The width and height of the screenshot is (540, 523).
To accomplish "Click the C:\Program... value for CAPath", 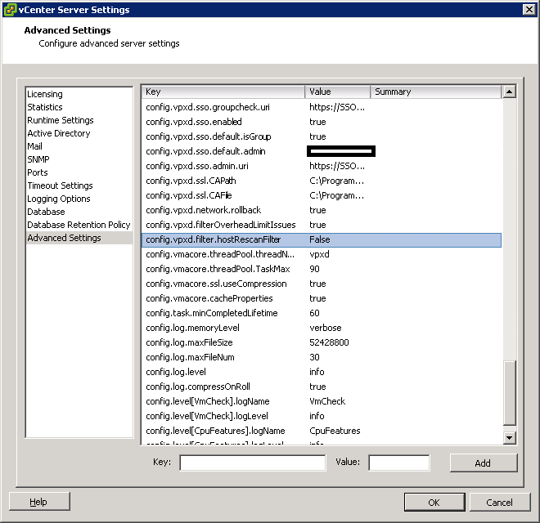I will 336,181.
